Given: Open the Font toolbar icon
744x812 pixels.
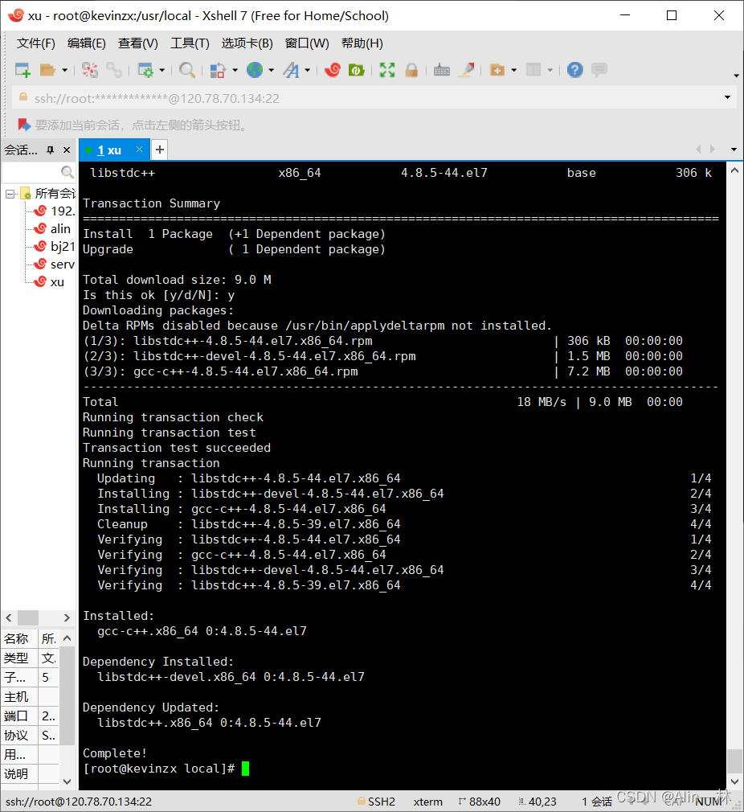Looking at the screenshot, I should [291, 70].
